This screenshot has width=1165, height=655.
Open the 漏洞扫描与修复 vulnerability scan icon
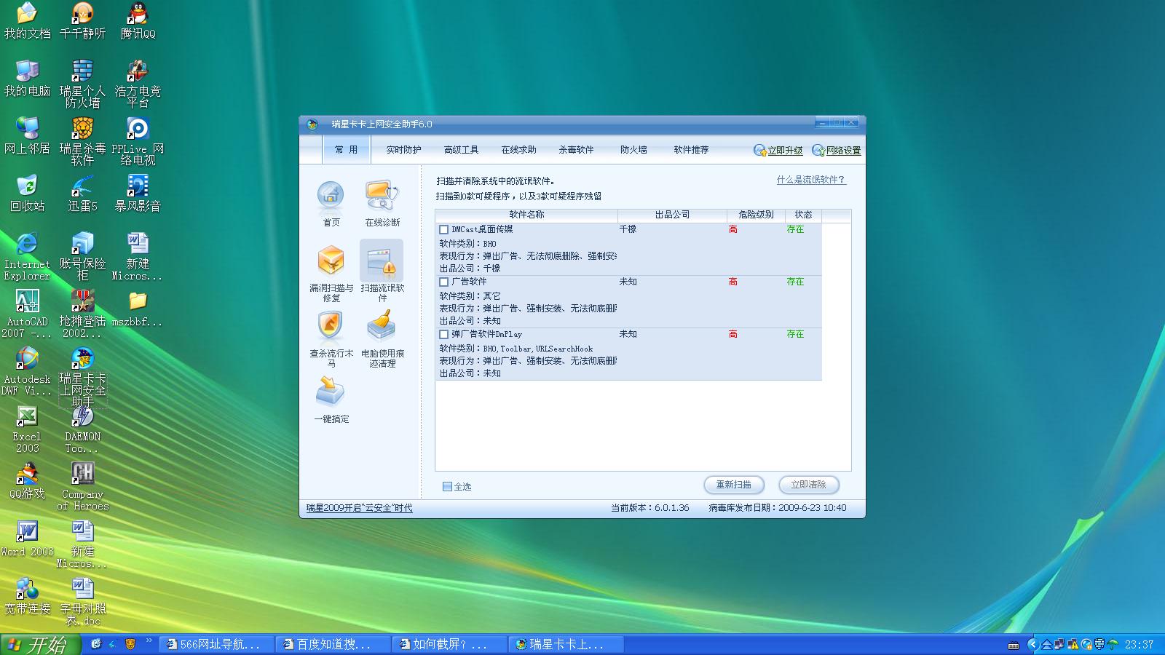[x=331, y=272]
